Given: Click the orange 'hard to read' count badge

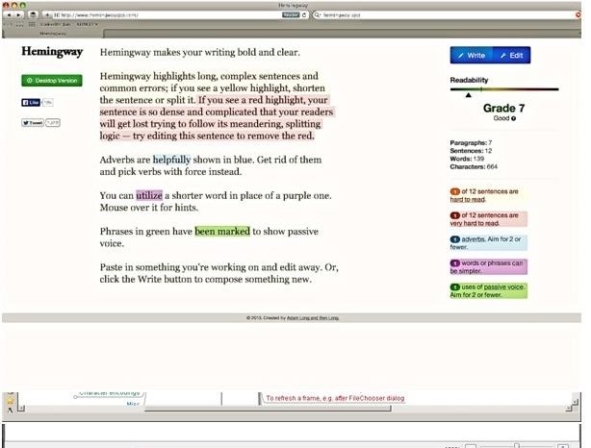Looking at the screenshot, I should pyautogui.click(x=455, y=191).
